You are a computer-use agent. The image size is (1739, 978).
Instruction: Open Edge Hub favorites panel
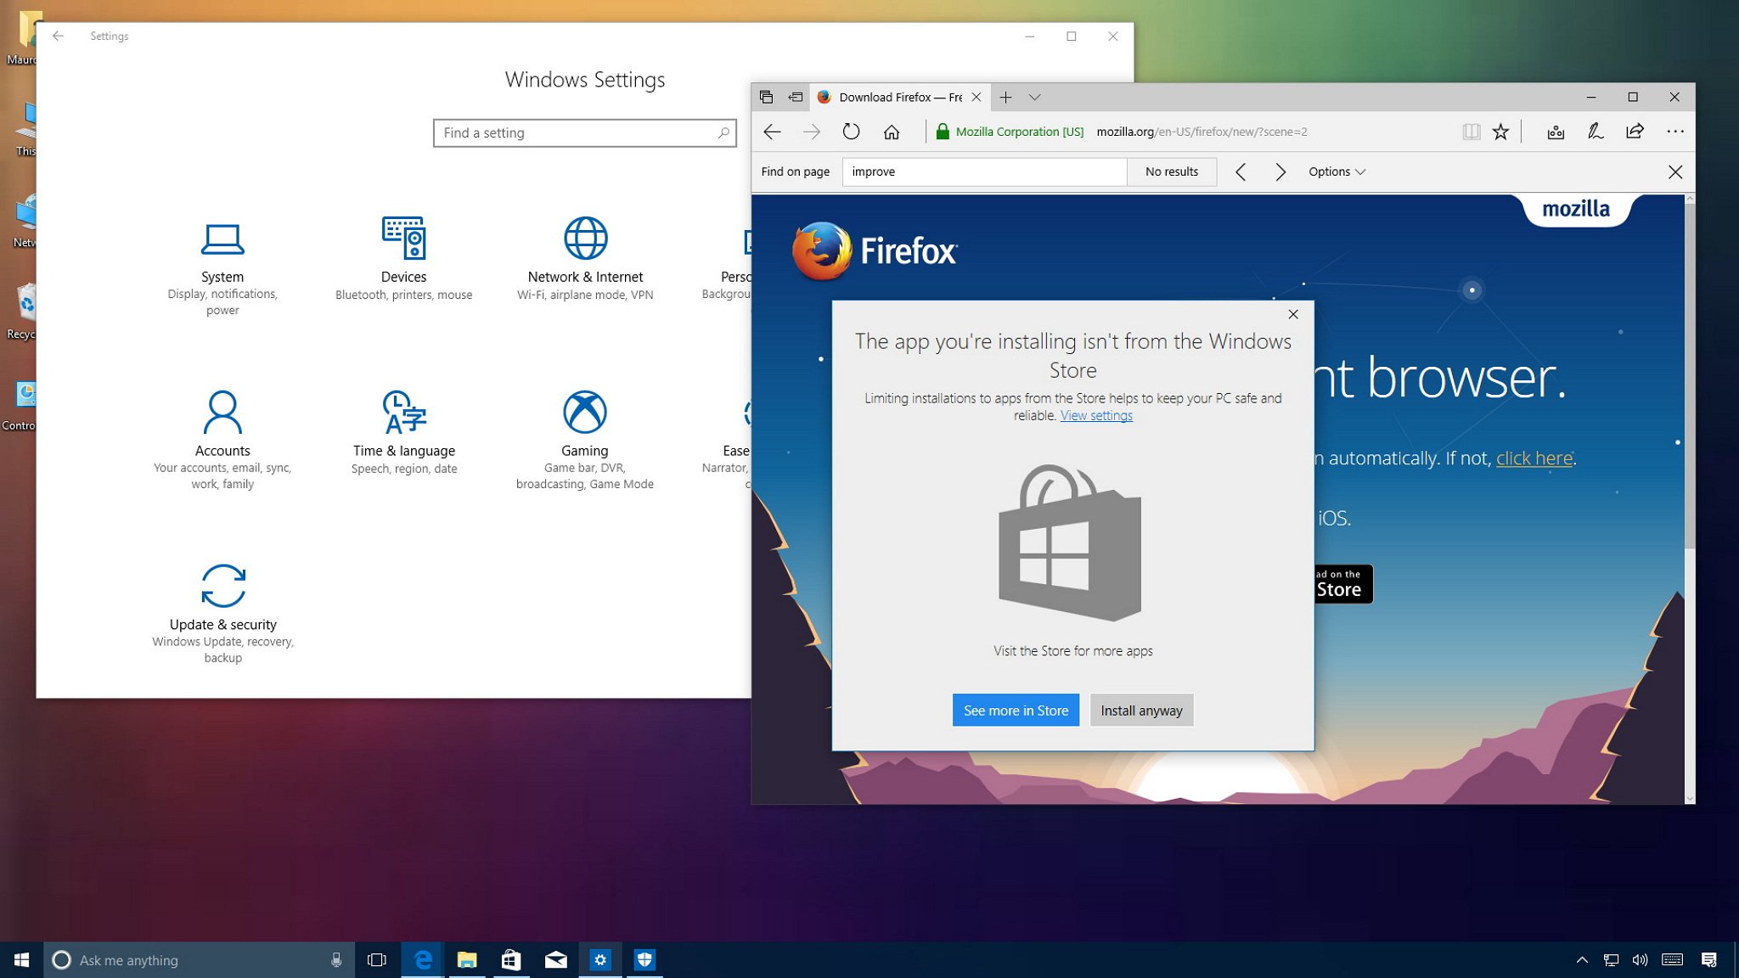tap(1556, 132)
